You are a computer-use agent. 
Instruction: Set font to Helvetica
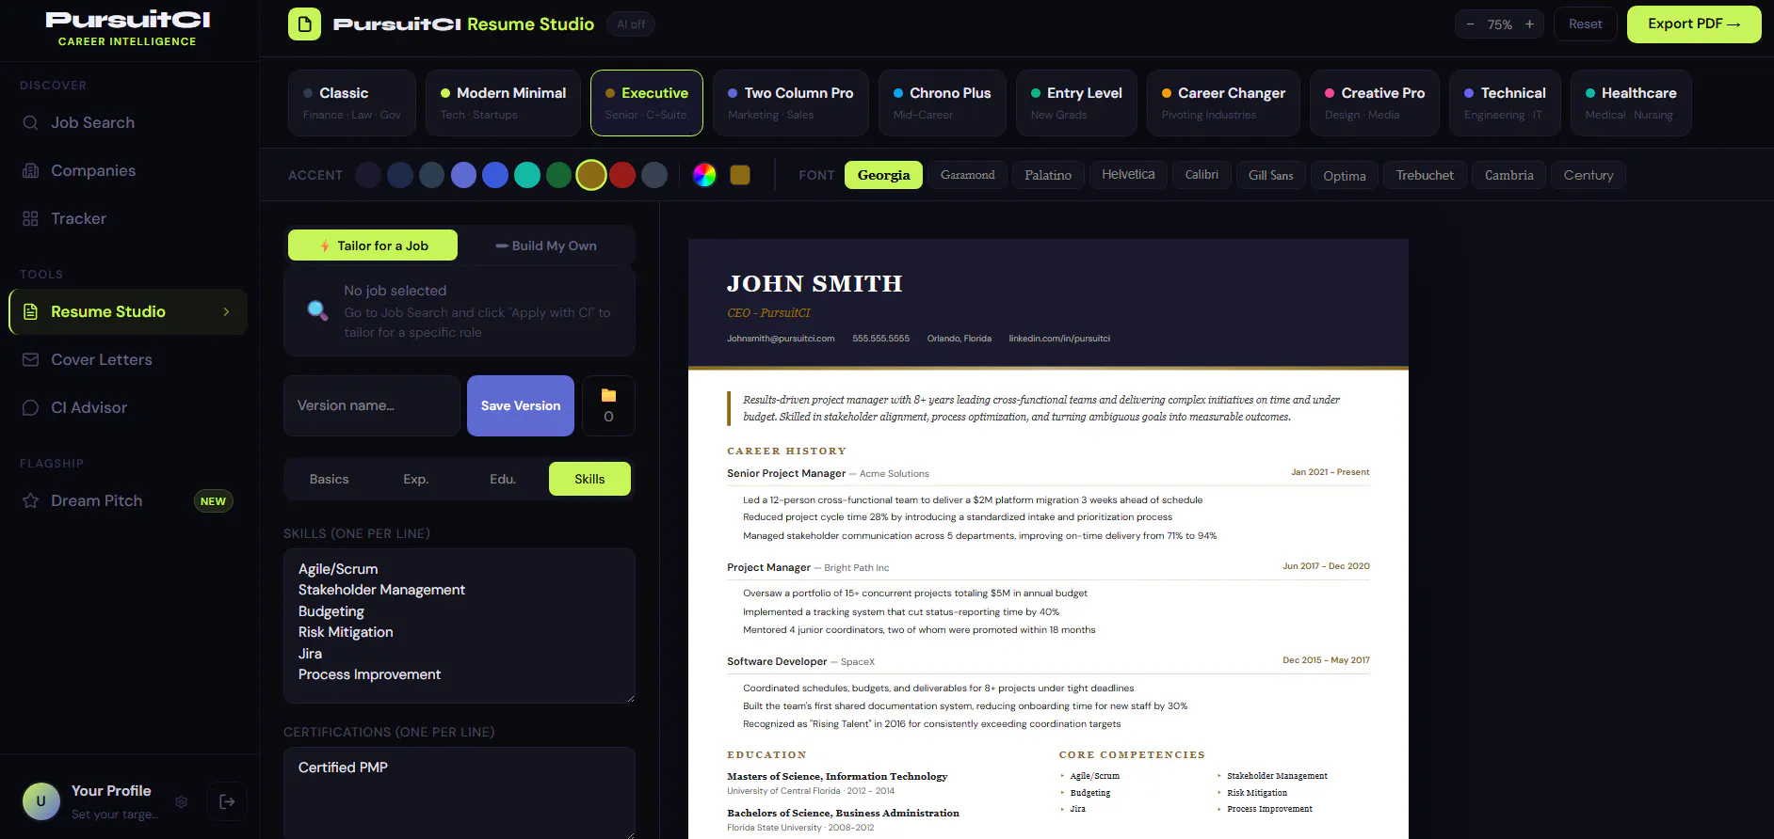pos(1128,175)
